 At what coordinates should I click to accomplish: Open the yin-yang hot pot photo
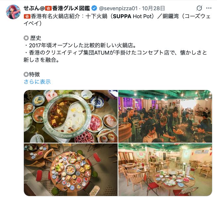tap(71, 116)
